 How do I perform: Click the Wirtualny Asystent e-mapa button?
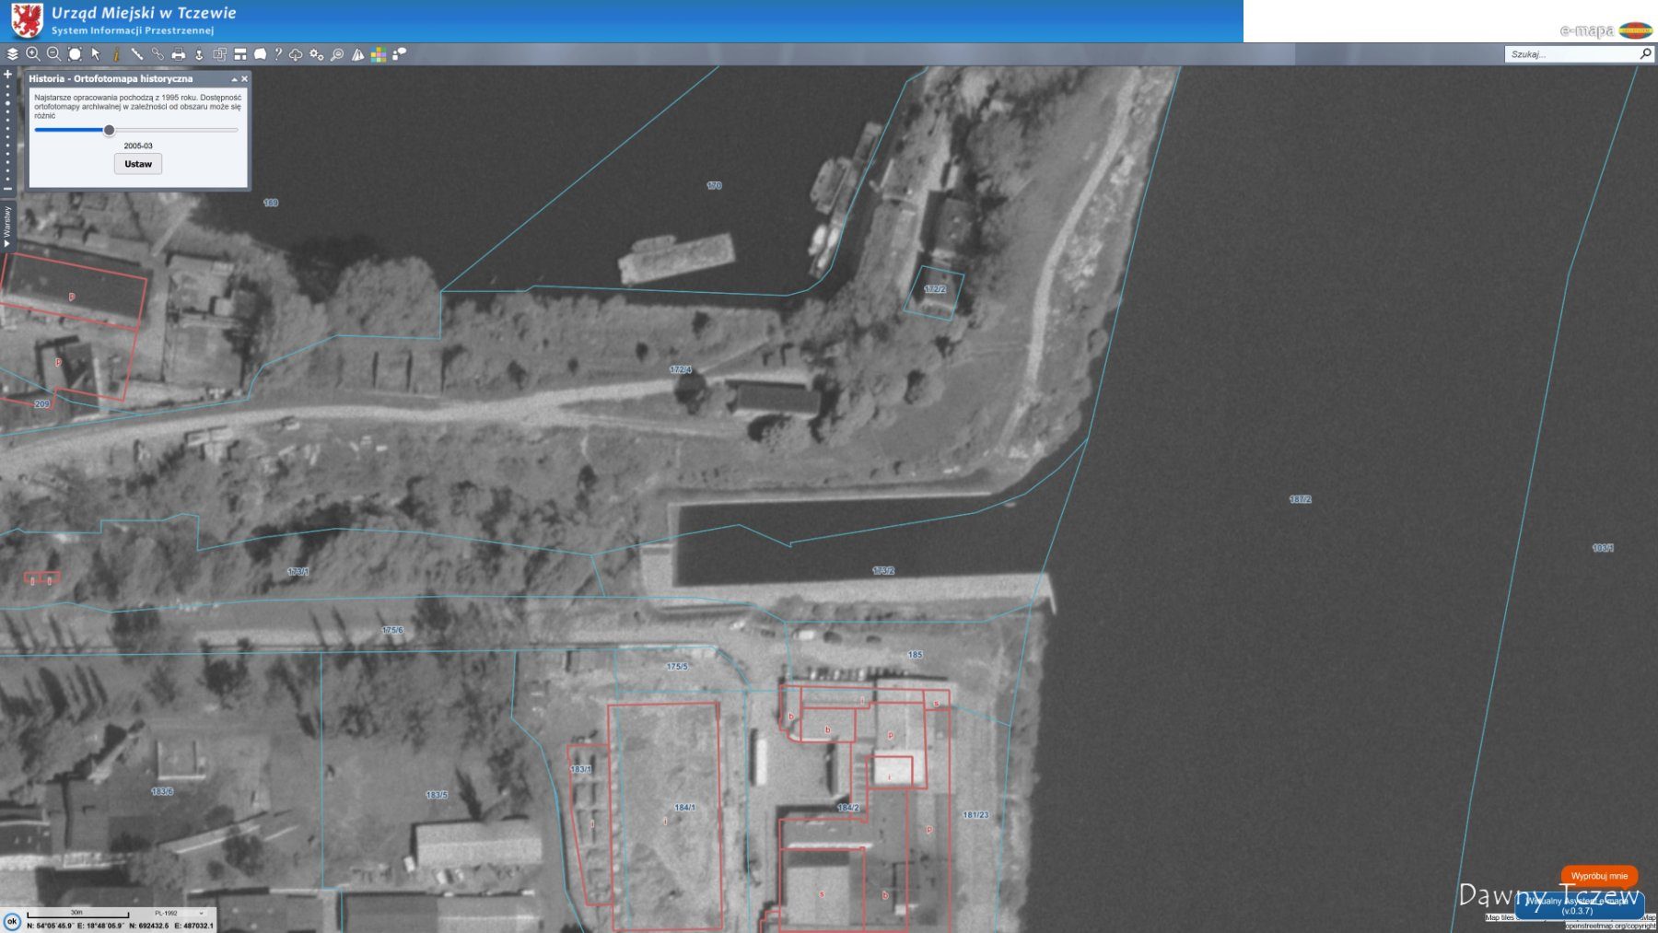(1578, 905)
